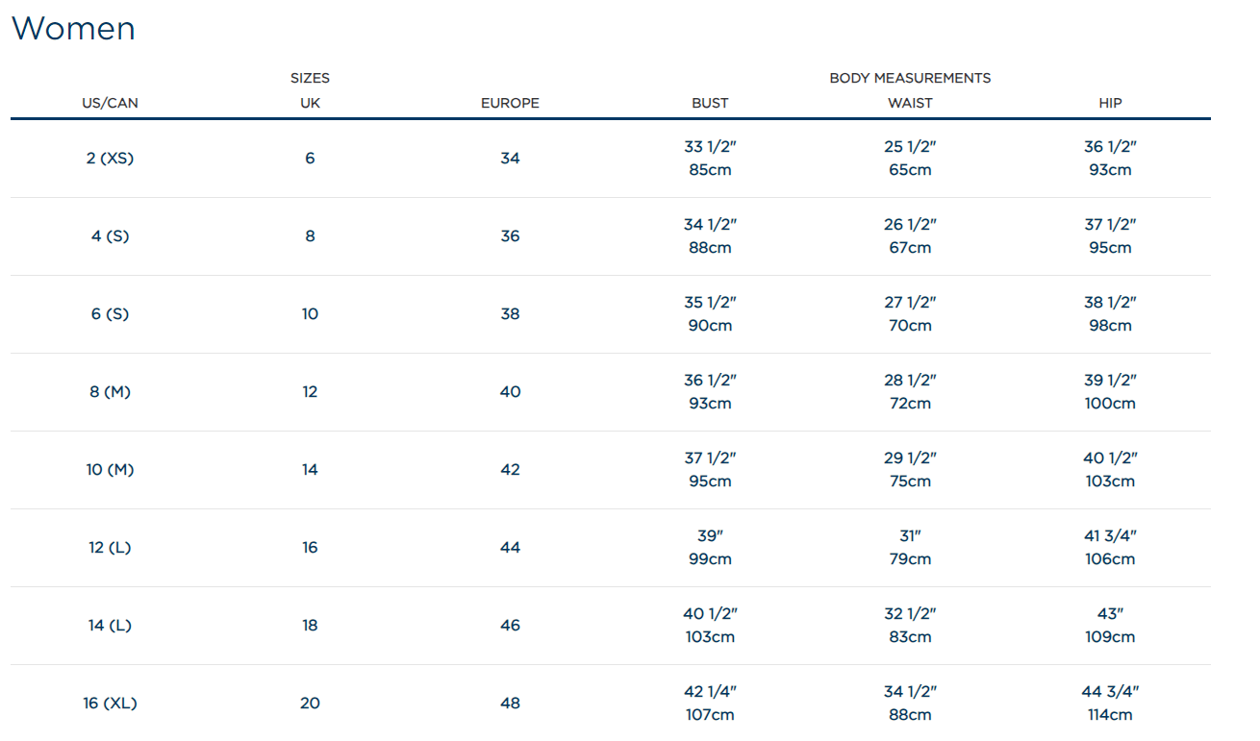Screen dimensions: 1260x741
Task: Select the 2 (XS) size row label
Action: click(110, 159)
